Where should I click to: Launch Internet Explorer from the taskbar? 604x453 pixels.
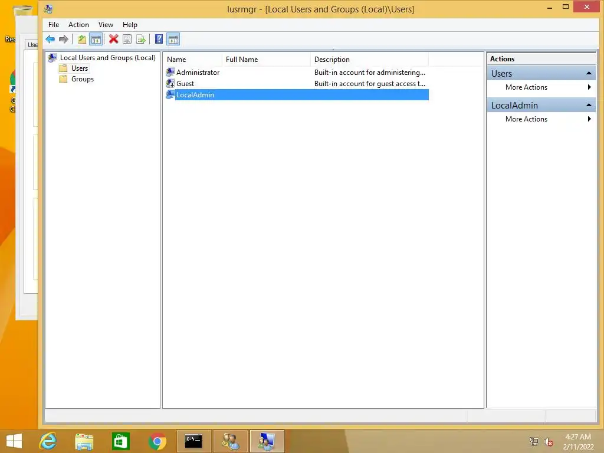pos(48,441)
